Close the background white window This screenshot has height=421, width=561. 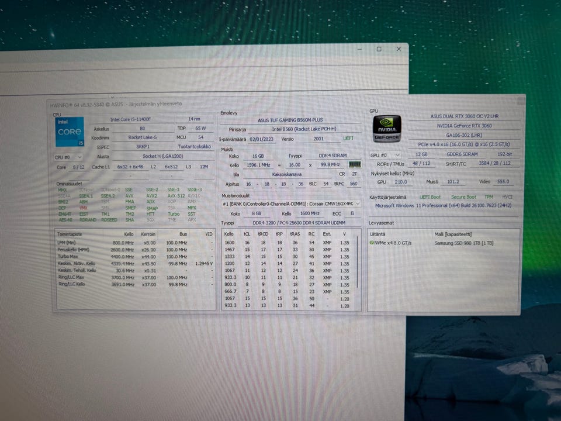(x=399, y=49)
